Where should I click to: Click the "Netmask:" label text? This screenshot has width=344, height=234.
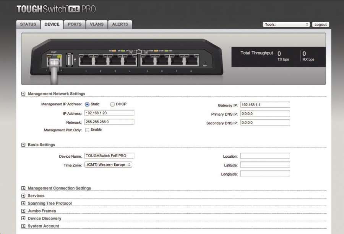tap(74, 123)
